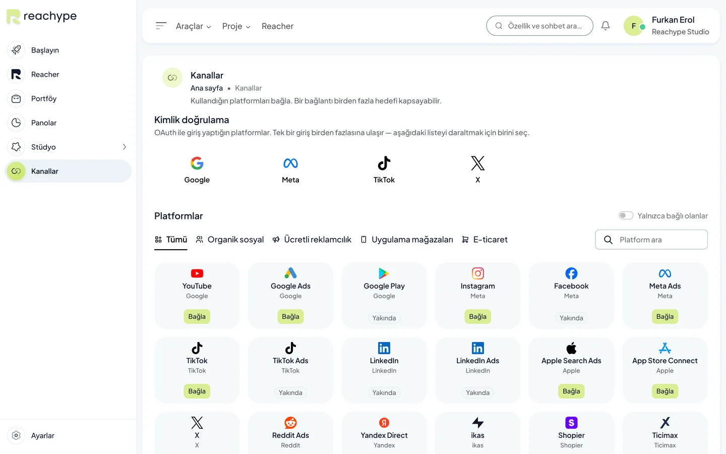Click the reachype logo
This screenshot has height=454, width=726.
pos(41,16)
